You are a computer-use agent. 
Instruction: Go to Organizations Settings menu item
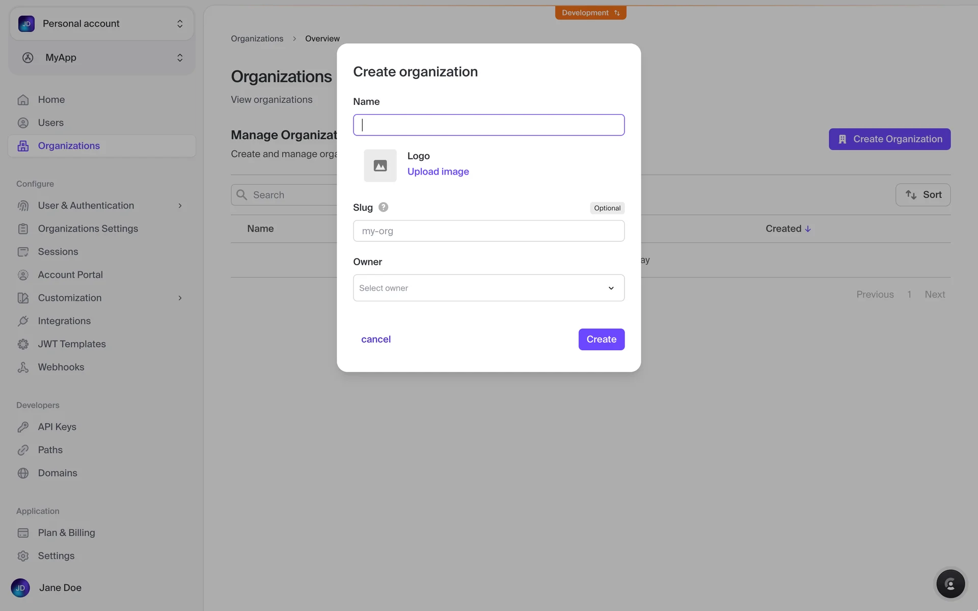(x=88, y=229)
